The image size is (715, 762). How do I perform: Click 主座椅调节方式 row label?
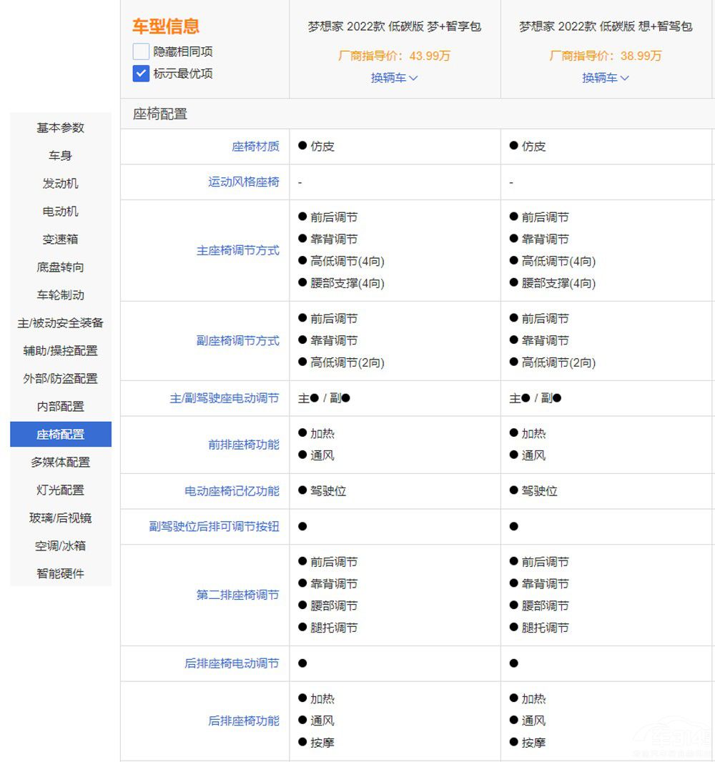pyautogui.click(x=237, y=251)
